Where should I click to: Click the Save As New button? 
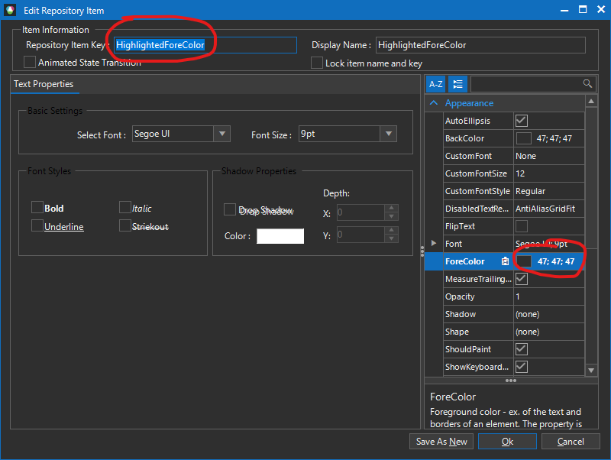pyautogui.click(x=441, y=442)
